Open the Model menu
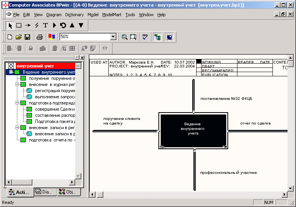The width and height of the screenshot is (296, 207). 93,15
